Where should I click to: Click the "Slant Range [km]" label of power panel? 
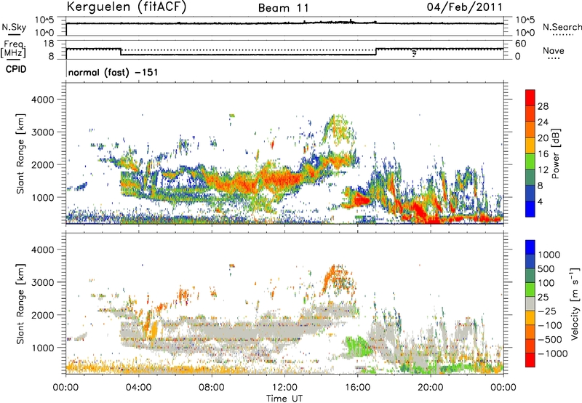pos(20,153)
